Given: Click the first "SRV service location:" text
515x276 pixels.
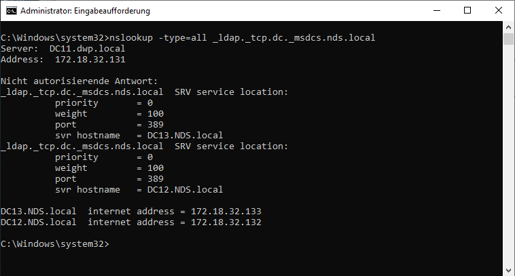Looking at the screenshot, I should coord(232,91).
